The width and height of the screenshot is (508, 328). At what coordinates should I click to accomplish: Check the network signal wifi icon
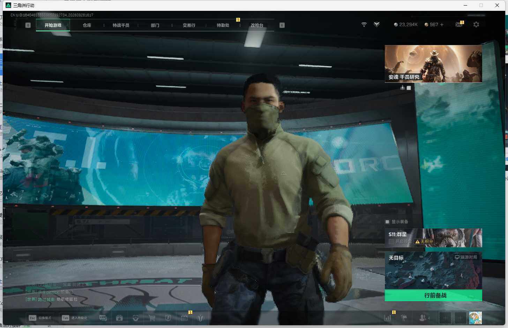click(x=364, y=24)
